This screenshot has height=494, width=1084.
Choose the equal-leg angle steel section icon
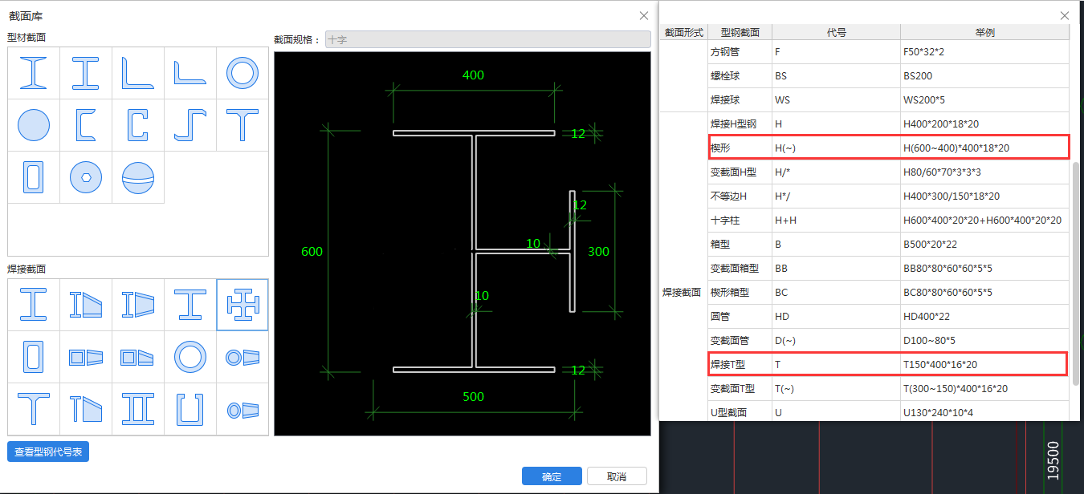tap(138, 73)
